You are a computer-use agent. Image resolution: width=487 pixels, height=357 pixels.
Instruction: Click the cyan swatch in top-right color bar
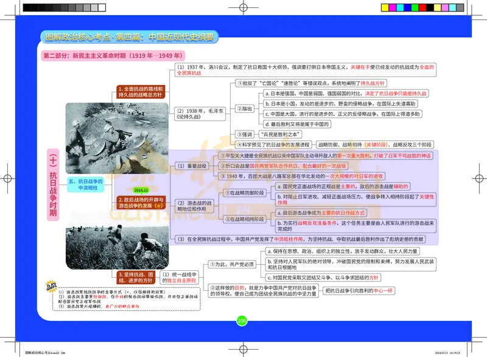tap(400, 7)
